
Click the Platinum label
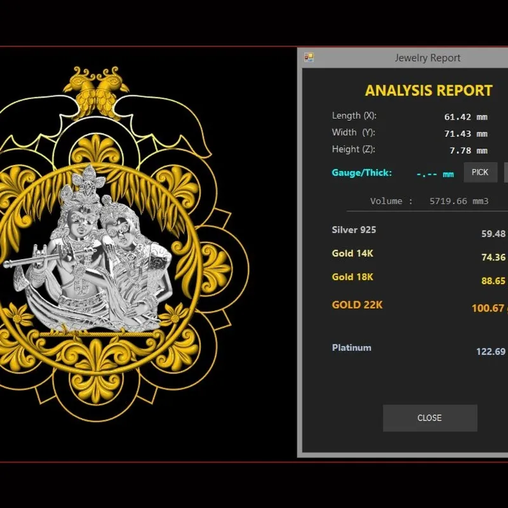(x=352, y=347)
